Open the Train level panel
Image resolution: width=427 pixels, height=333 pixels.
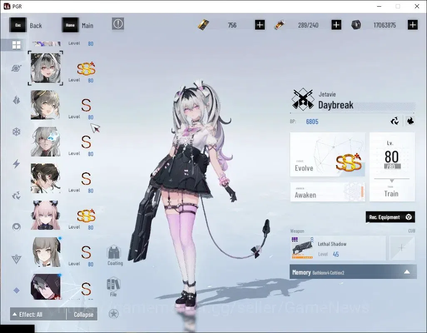[x=392, y=167]
